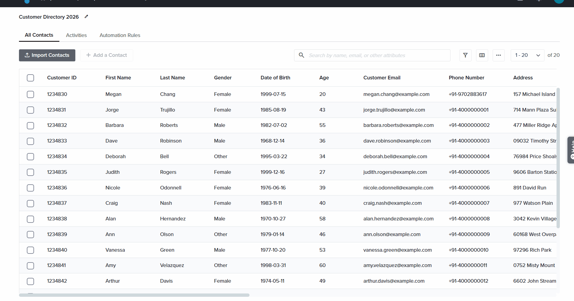
Task: Open the three-dot more options menu
Action: point(498,55)
